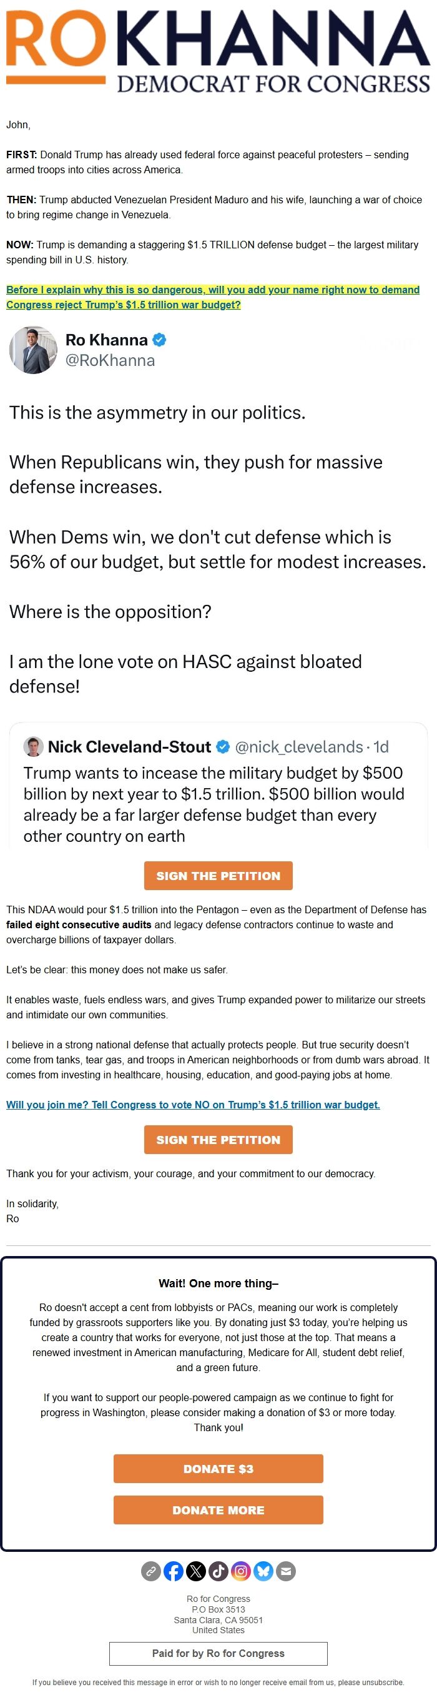Image resolution: width=437 pixels, height=1697 pixels.
Task: Click the Donate $3 button
Action: pos(218,1469)
